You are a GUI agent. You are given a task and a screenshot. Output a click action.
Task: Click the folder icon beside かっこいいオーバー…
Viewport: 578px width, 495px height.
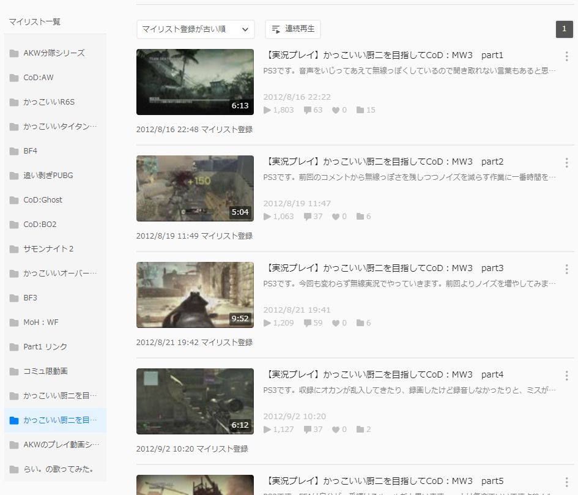(14, 274)
